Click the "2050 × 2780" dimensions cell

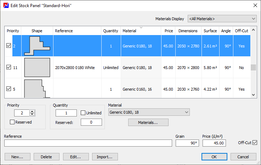pos(188,46)
